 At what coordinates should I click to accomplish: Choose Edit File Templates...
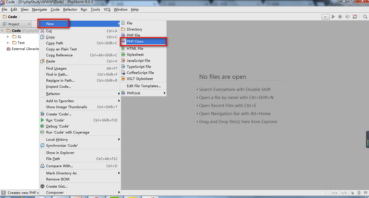click(143, 86)
